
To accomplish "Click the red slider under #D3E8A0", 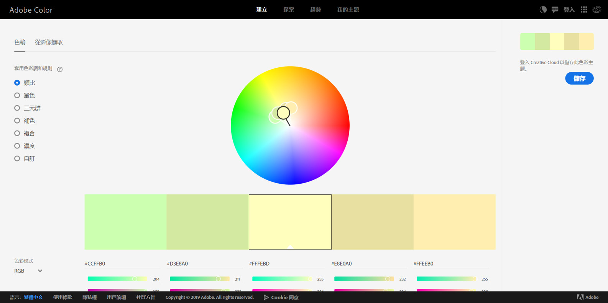I will click(x=200, y=279).
